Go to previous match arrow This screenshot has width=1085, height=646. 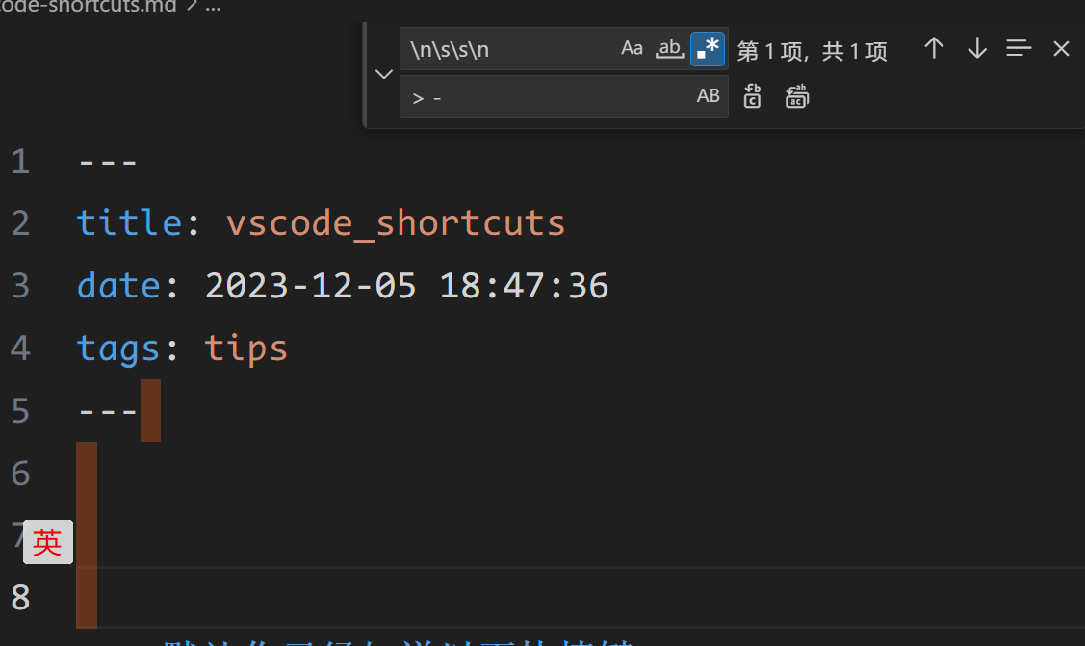[934, 48]
